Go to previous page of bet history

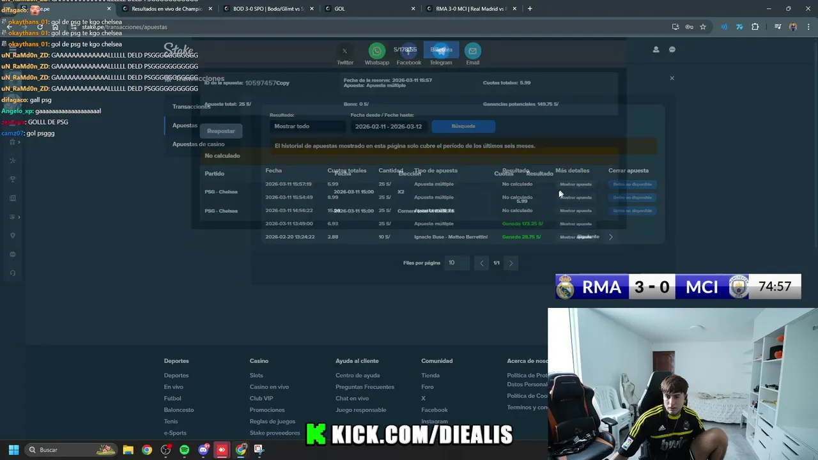pos(482,263)
